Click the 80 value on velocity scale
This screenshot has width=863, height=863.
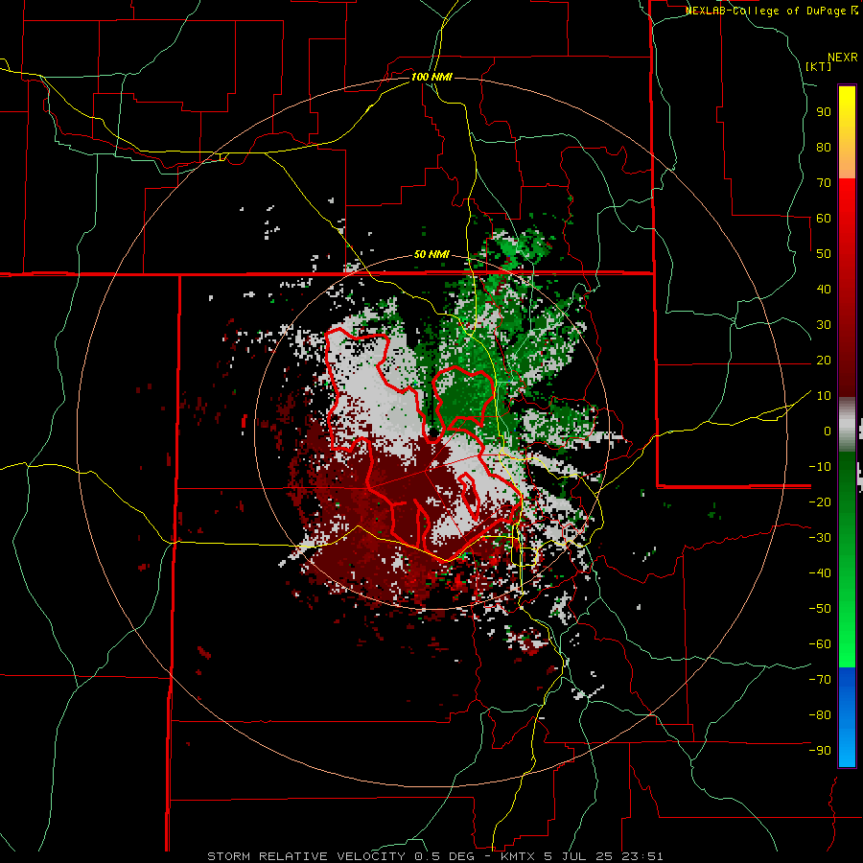[x=824, y=147]
